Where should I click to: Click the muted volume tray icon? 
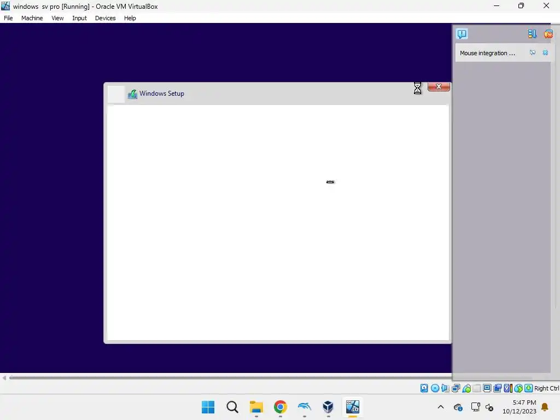(x=489, y=407)
